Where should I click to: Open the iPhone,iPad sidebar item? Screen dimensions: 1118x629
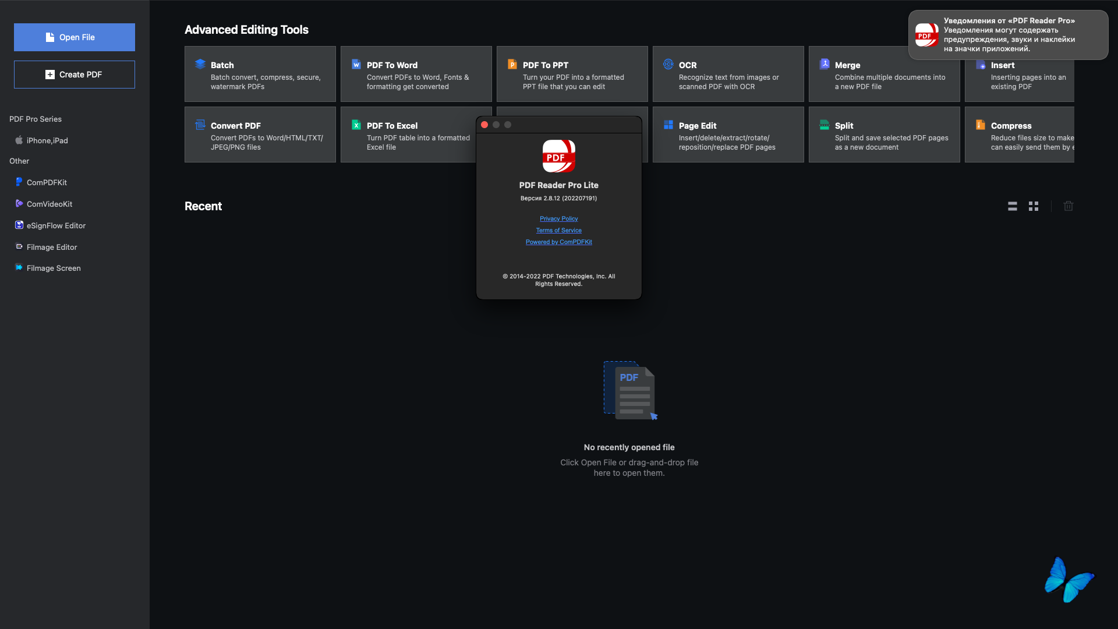[47, 140]
